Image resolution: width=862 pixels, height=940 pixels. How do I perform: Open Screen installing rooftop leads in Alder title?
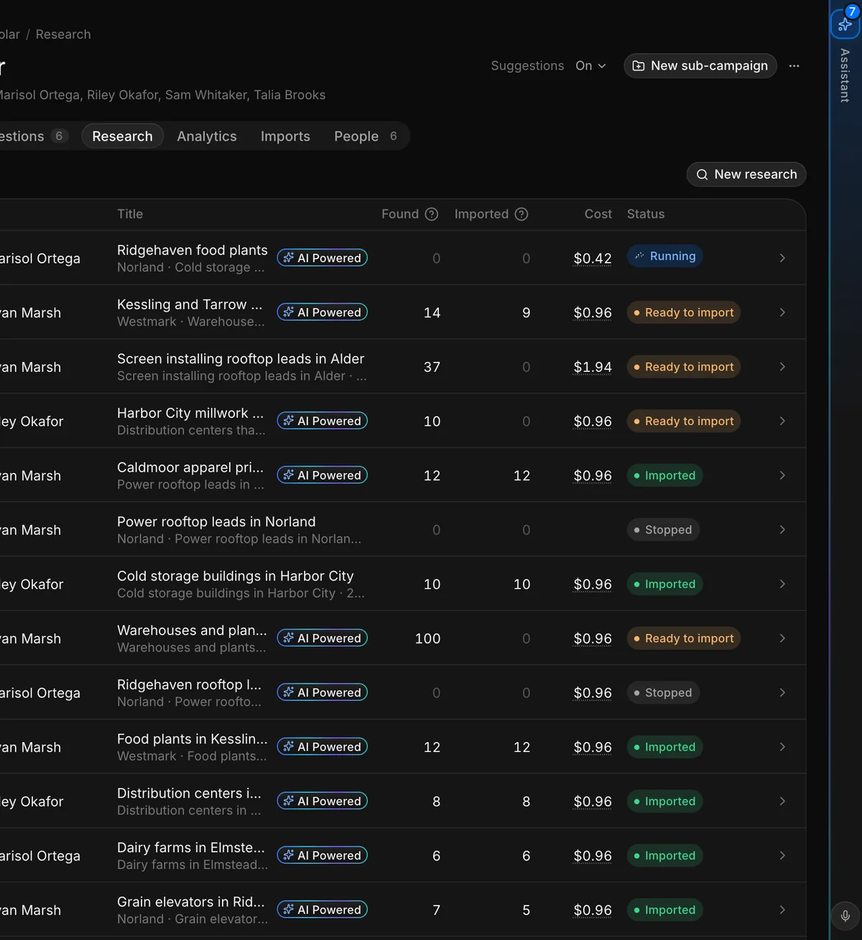point(241,358)
